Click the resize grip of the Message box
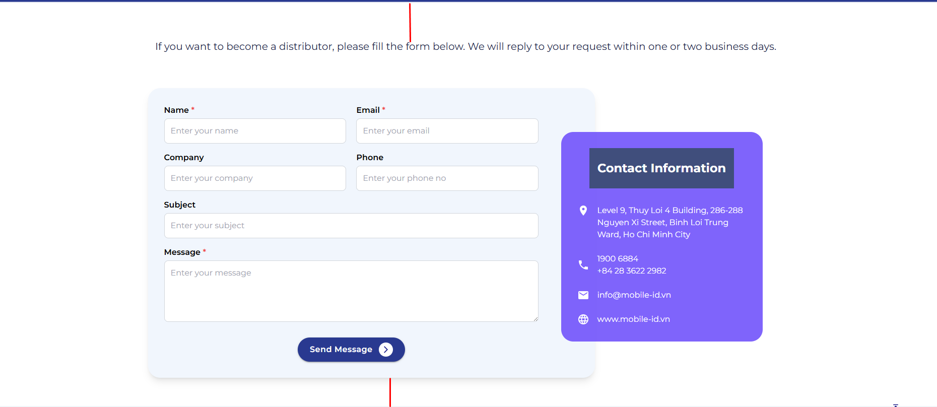The height and width of the screenshot is (407, 937). tap(536, 319)
